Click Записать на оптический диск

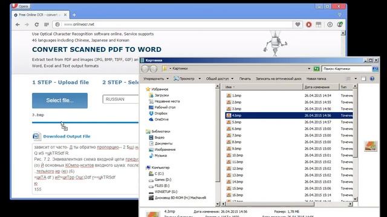click(x=279, y=79)
